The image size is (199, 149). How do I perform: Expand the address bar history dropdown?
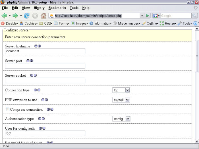coord(142,16)
